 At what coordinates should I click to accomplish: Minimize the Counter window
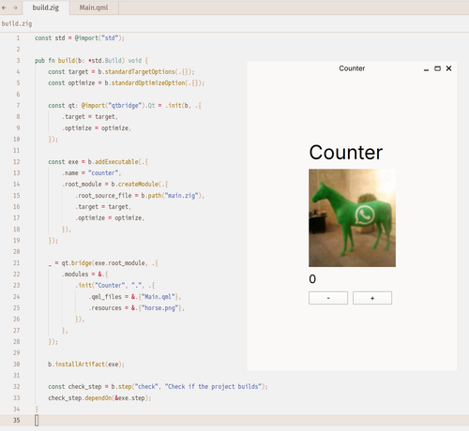(x=426, y=68)
